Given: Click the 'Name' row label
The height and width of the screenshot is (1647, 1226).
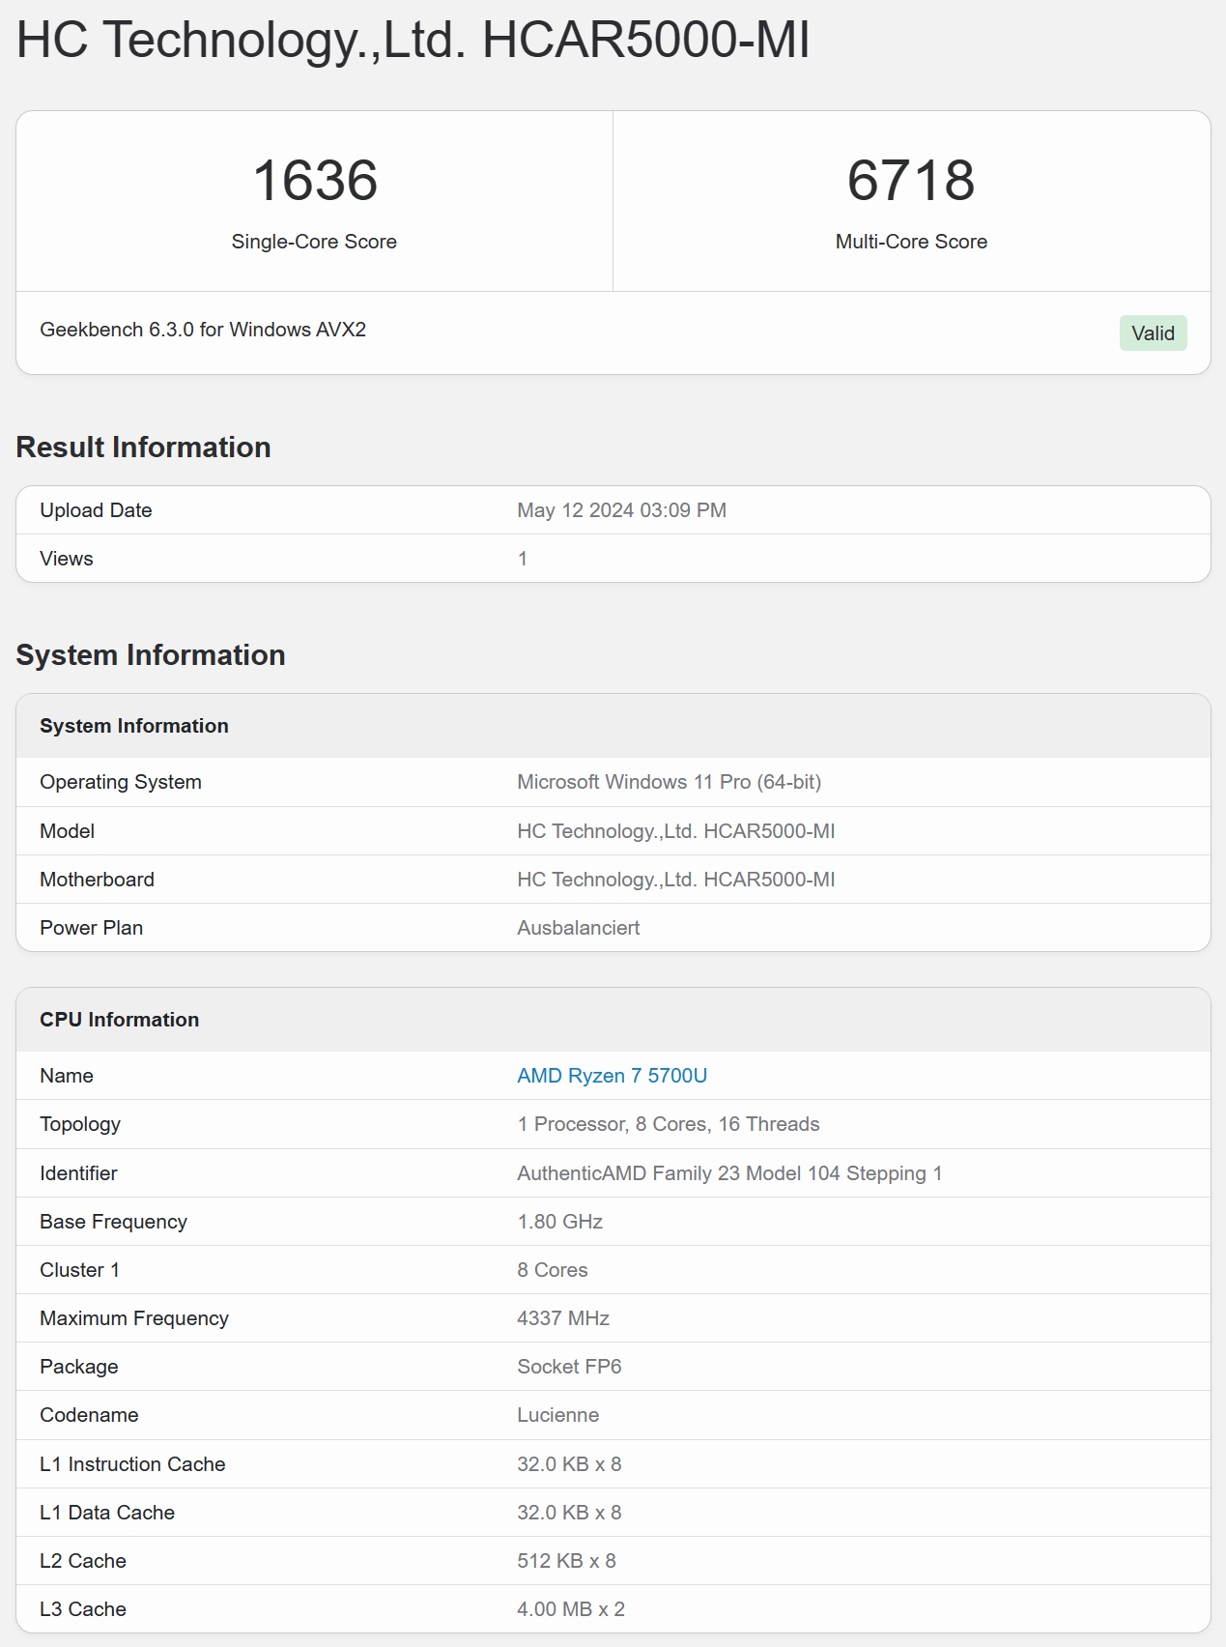Looking at the screenshot, I should click(67, 1076).
